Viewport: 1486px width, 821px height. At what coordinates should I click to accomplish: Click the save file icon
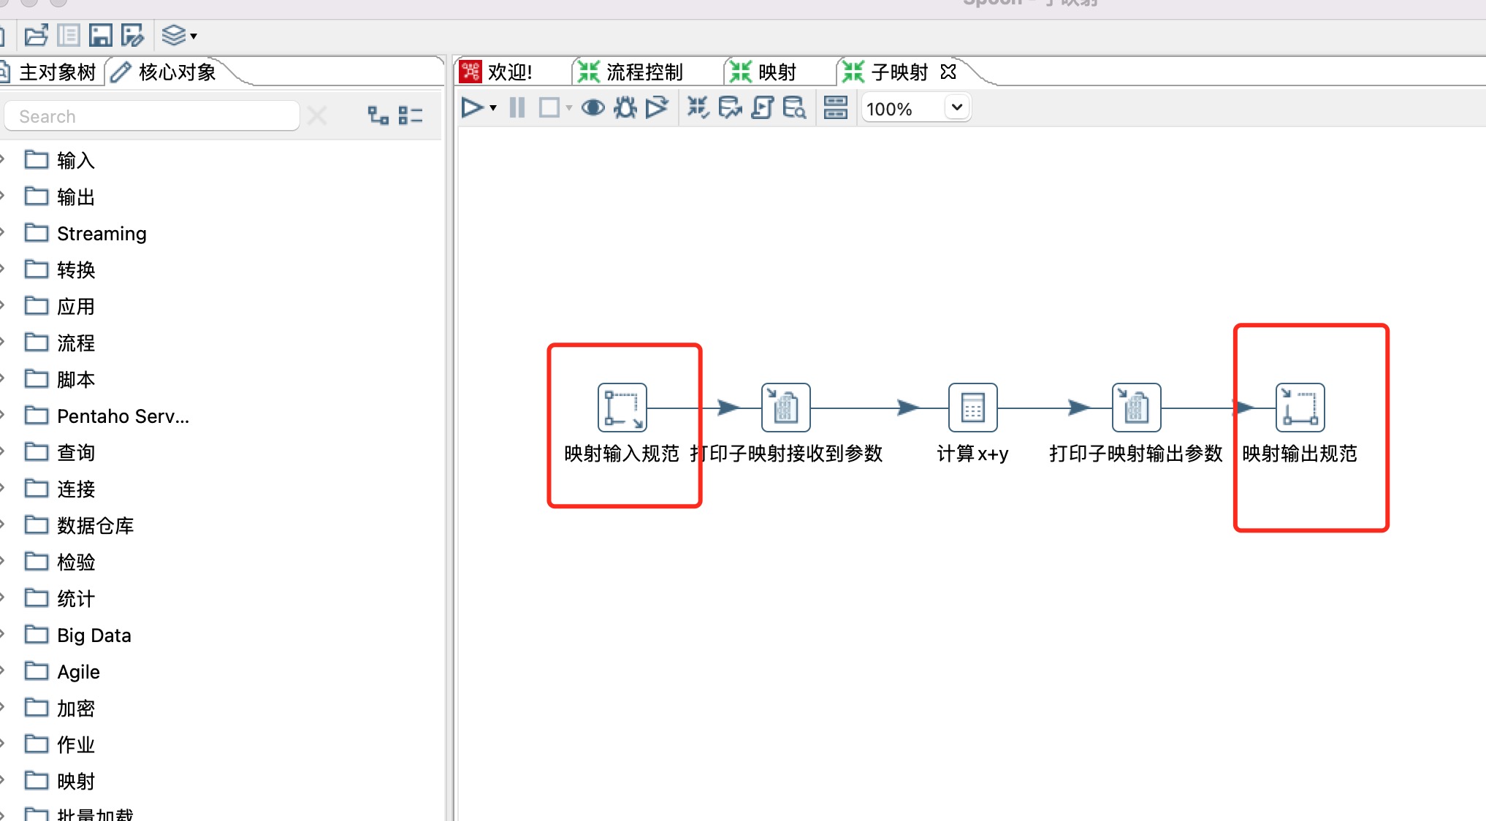(100, 35)
